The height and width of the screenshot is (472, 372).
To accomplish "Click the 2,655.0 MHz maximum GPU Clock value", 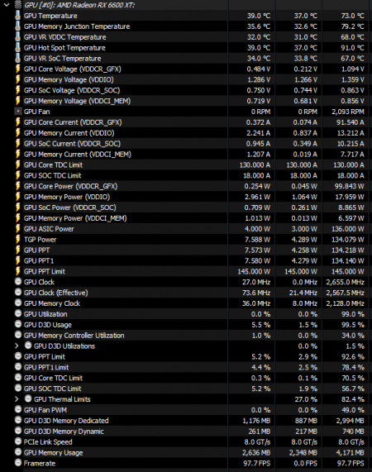I will [x=346, y=283].
